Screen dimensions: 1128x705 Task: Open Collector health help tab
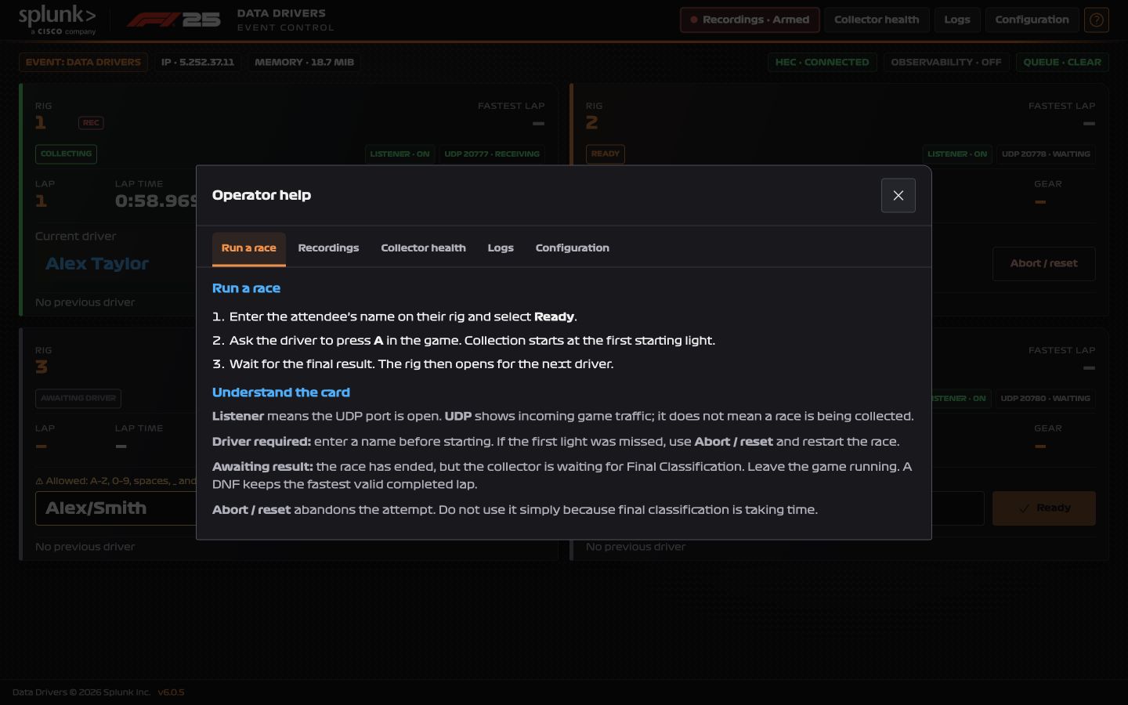pos(423,248)
